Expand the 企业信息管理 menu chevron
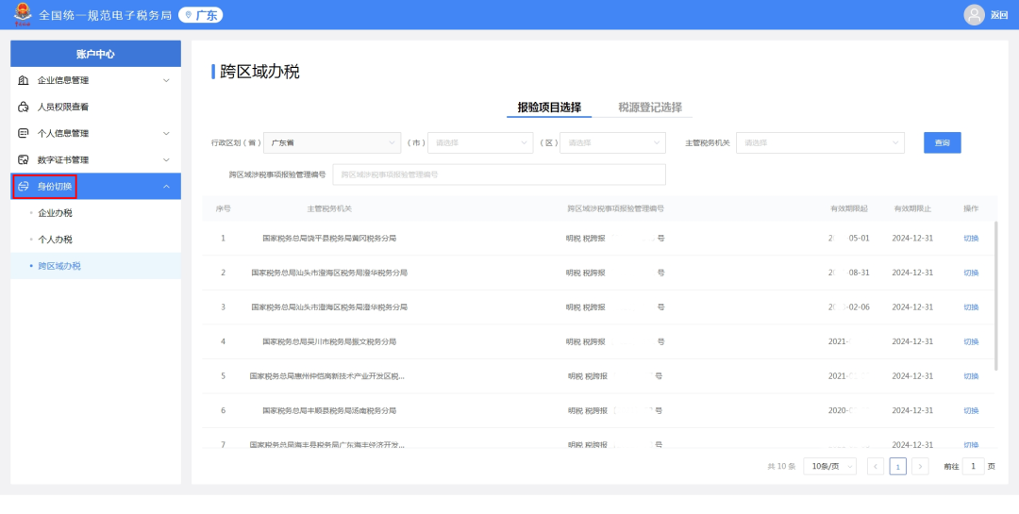This screenshot has height=514, width=1019. pyautogui.click(x=166, y=80)
